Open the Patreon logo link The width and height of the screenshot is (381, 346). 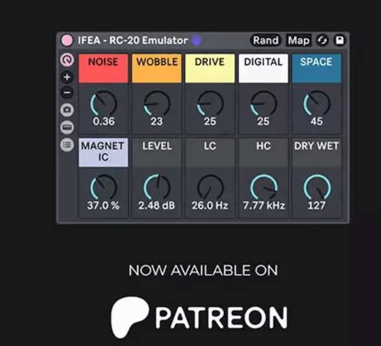[x=199, y=317]
